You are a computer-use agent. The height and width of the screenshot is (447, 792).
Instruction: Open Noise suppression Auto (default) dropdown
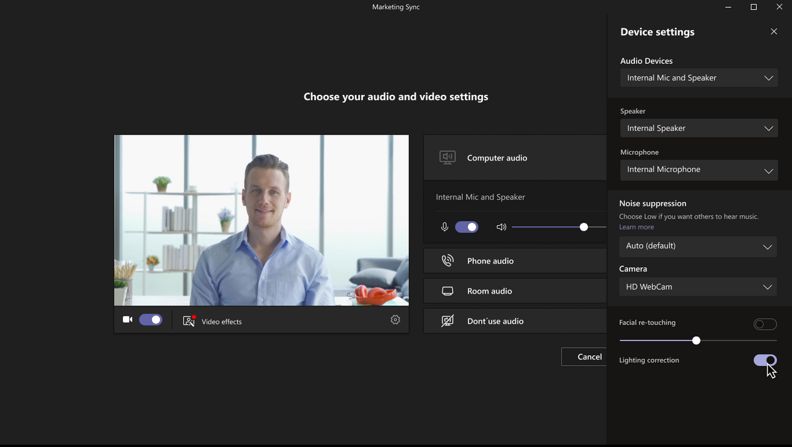[x=698, y=246]
